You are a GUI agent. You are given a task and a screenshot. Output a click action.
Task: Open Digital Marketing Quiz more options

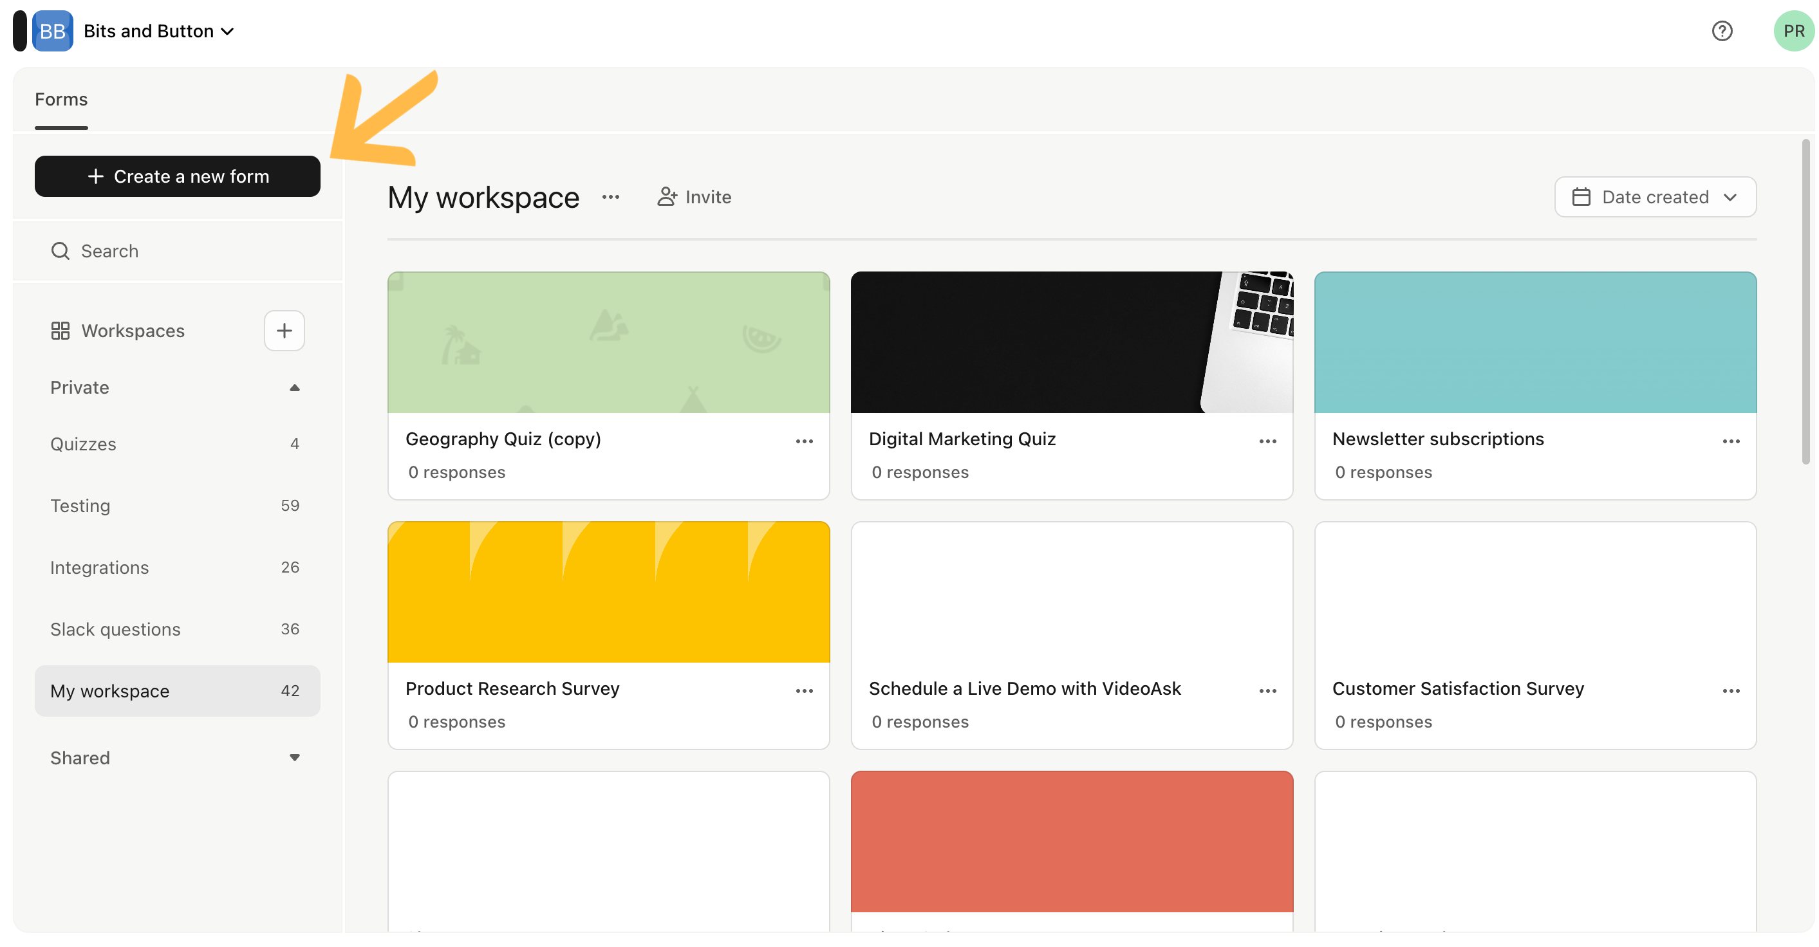(1267, 442)
